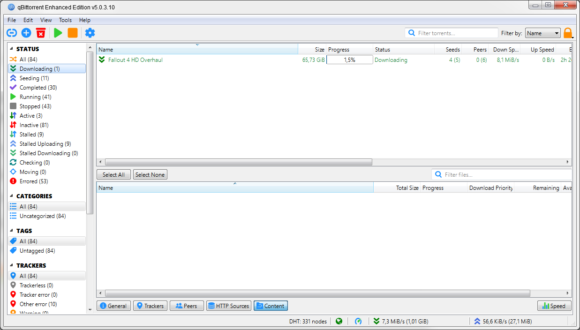Switch to the Content tab
Image resolution: width=580 pixels, height=330 pixels.
[x=271, y=306]
